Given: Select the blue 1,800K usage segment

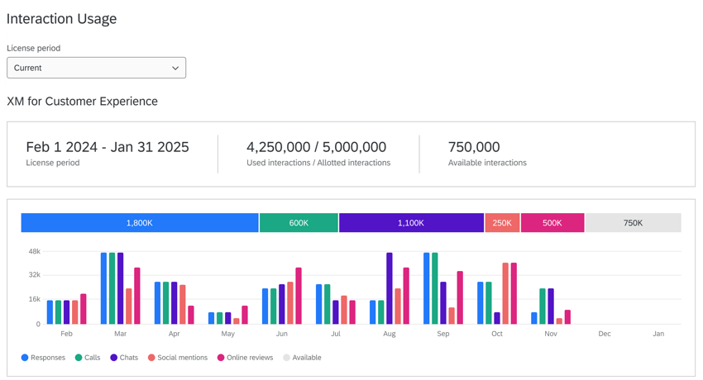Looking at the screenshot, I should (139, 223).
